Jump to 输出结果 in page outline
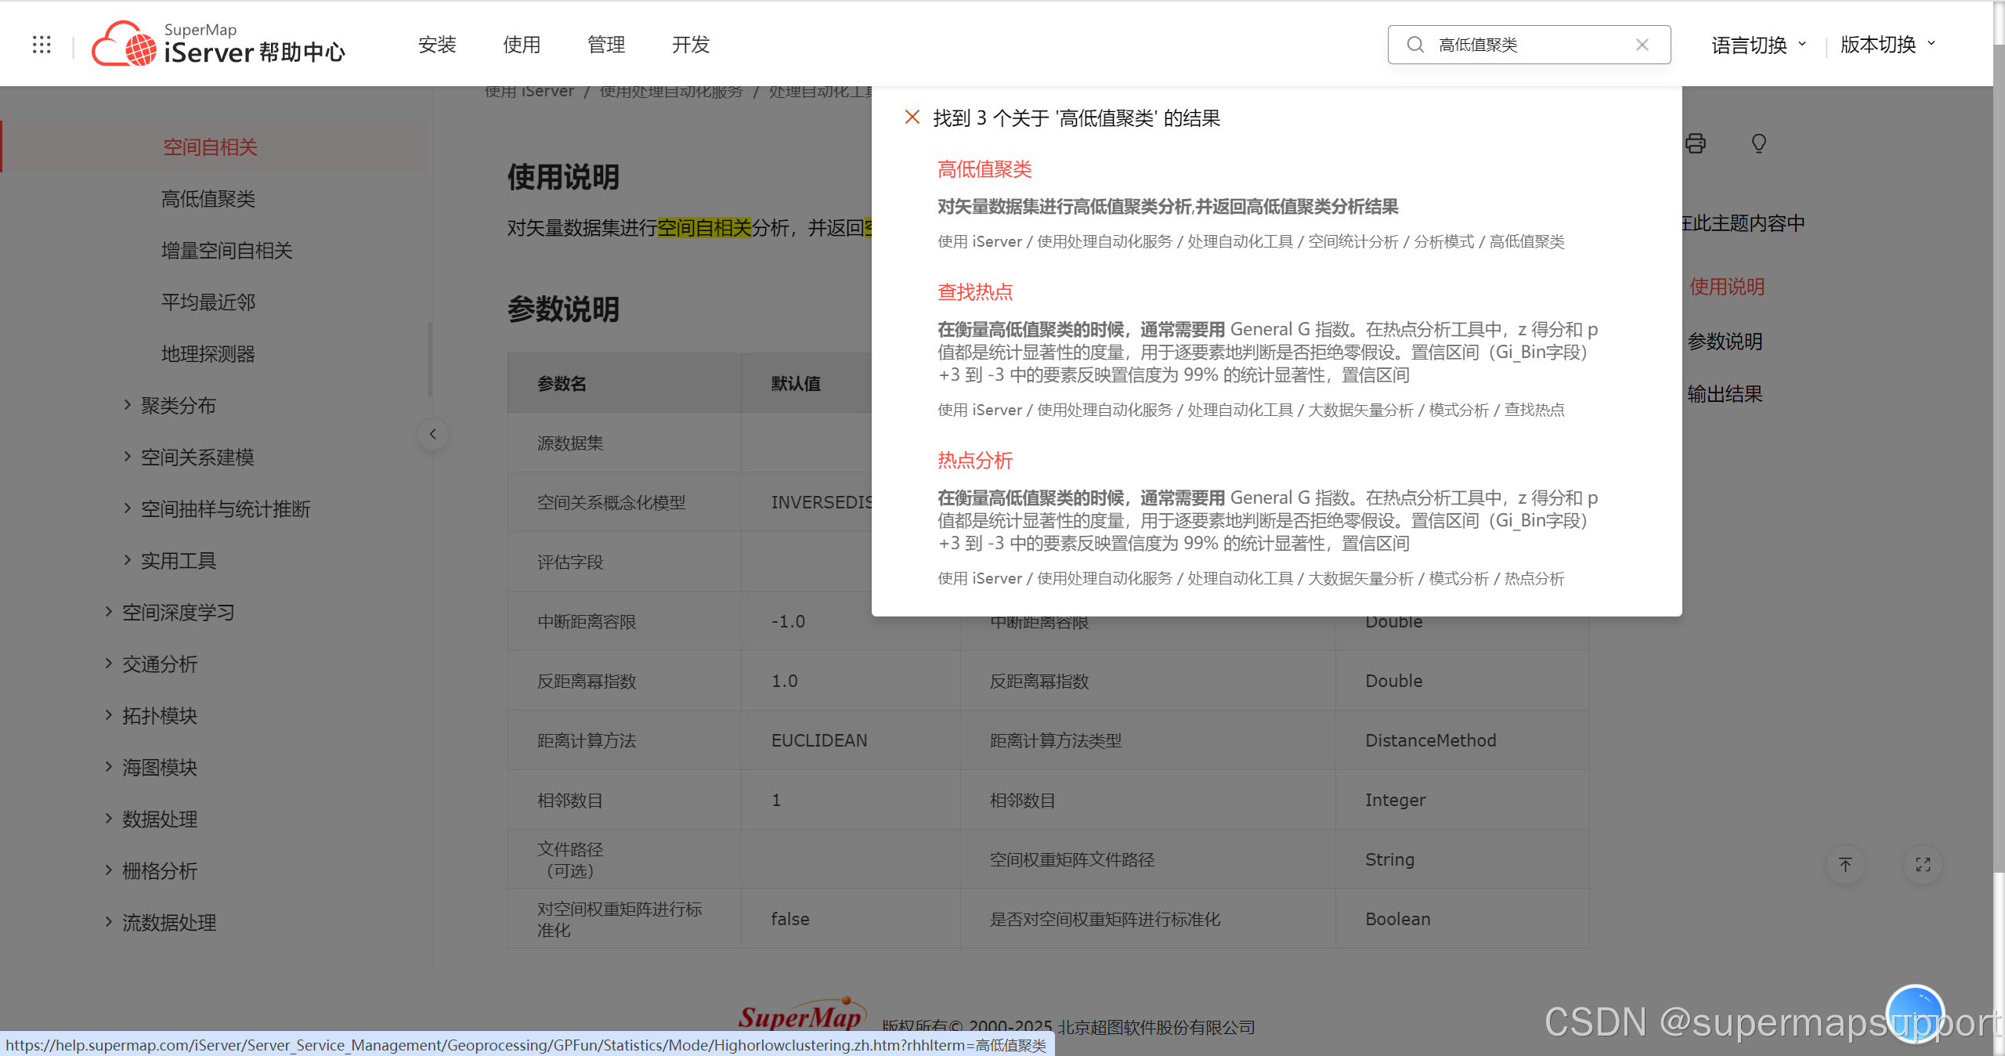The image size is (2005, 1056). point(1725,394)
